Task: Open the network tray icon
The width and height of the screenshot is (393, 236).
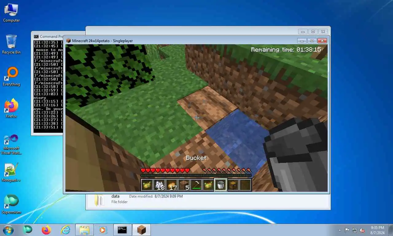Action: [355, 230]
